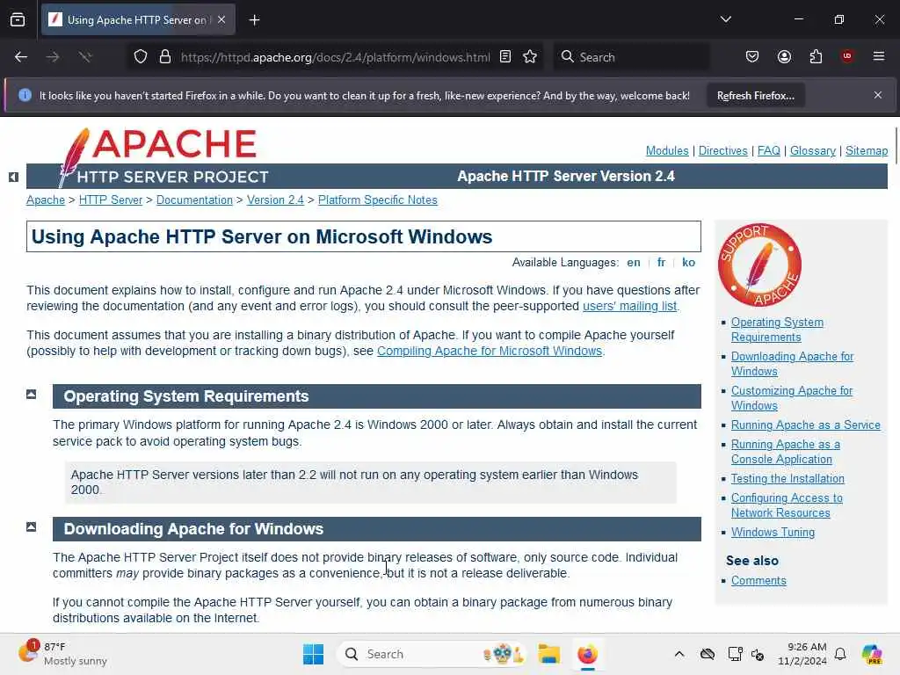Screen dimensions: 900x675
Task: Bookmark this page with the star
Action: click(x=530, y=56)
